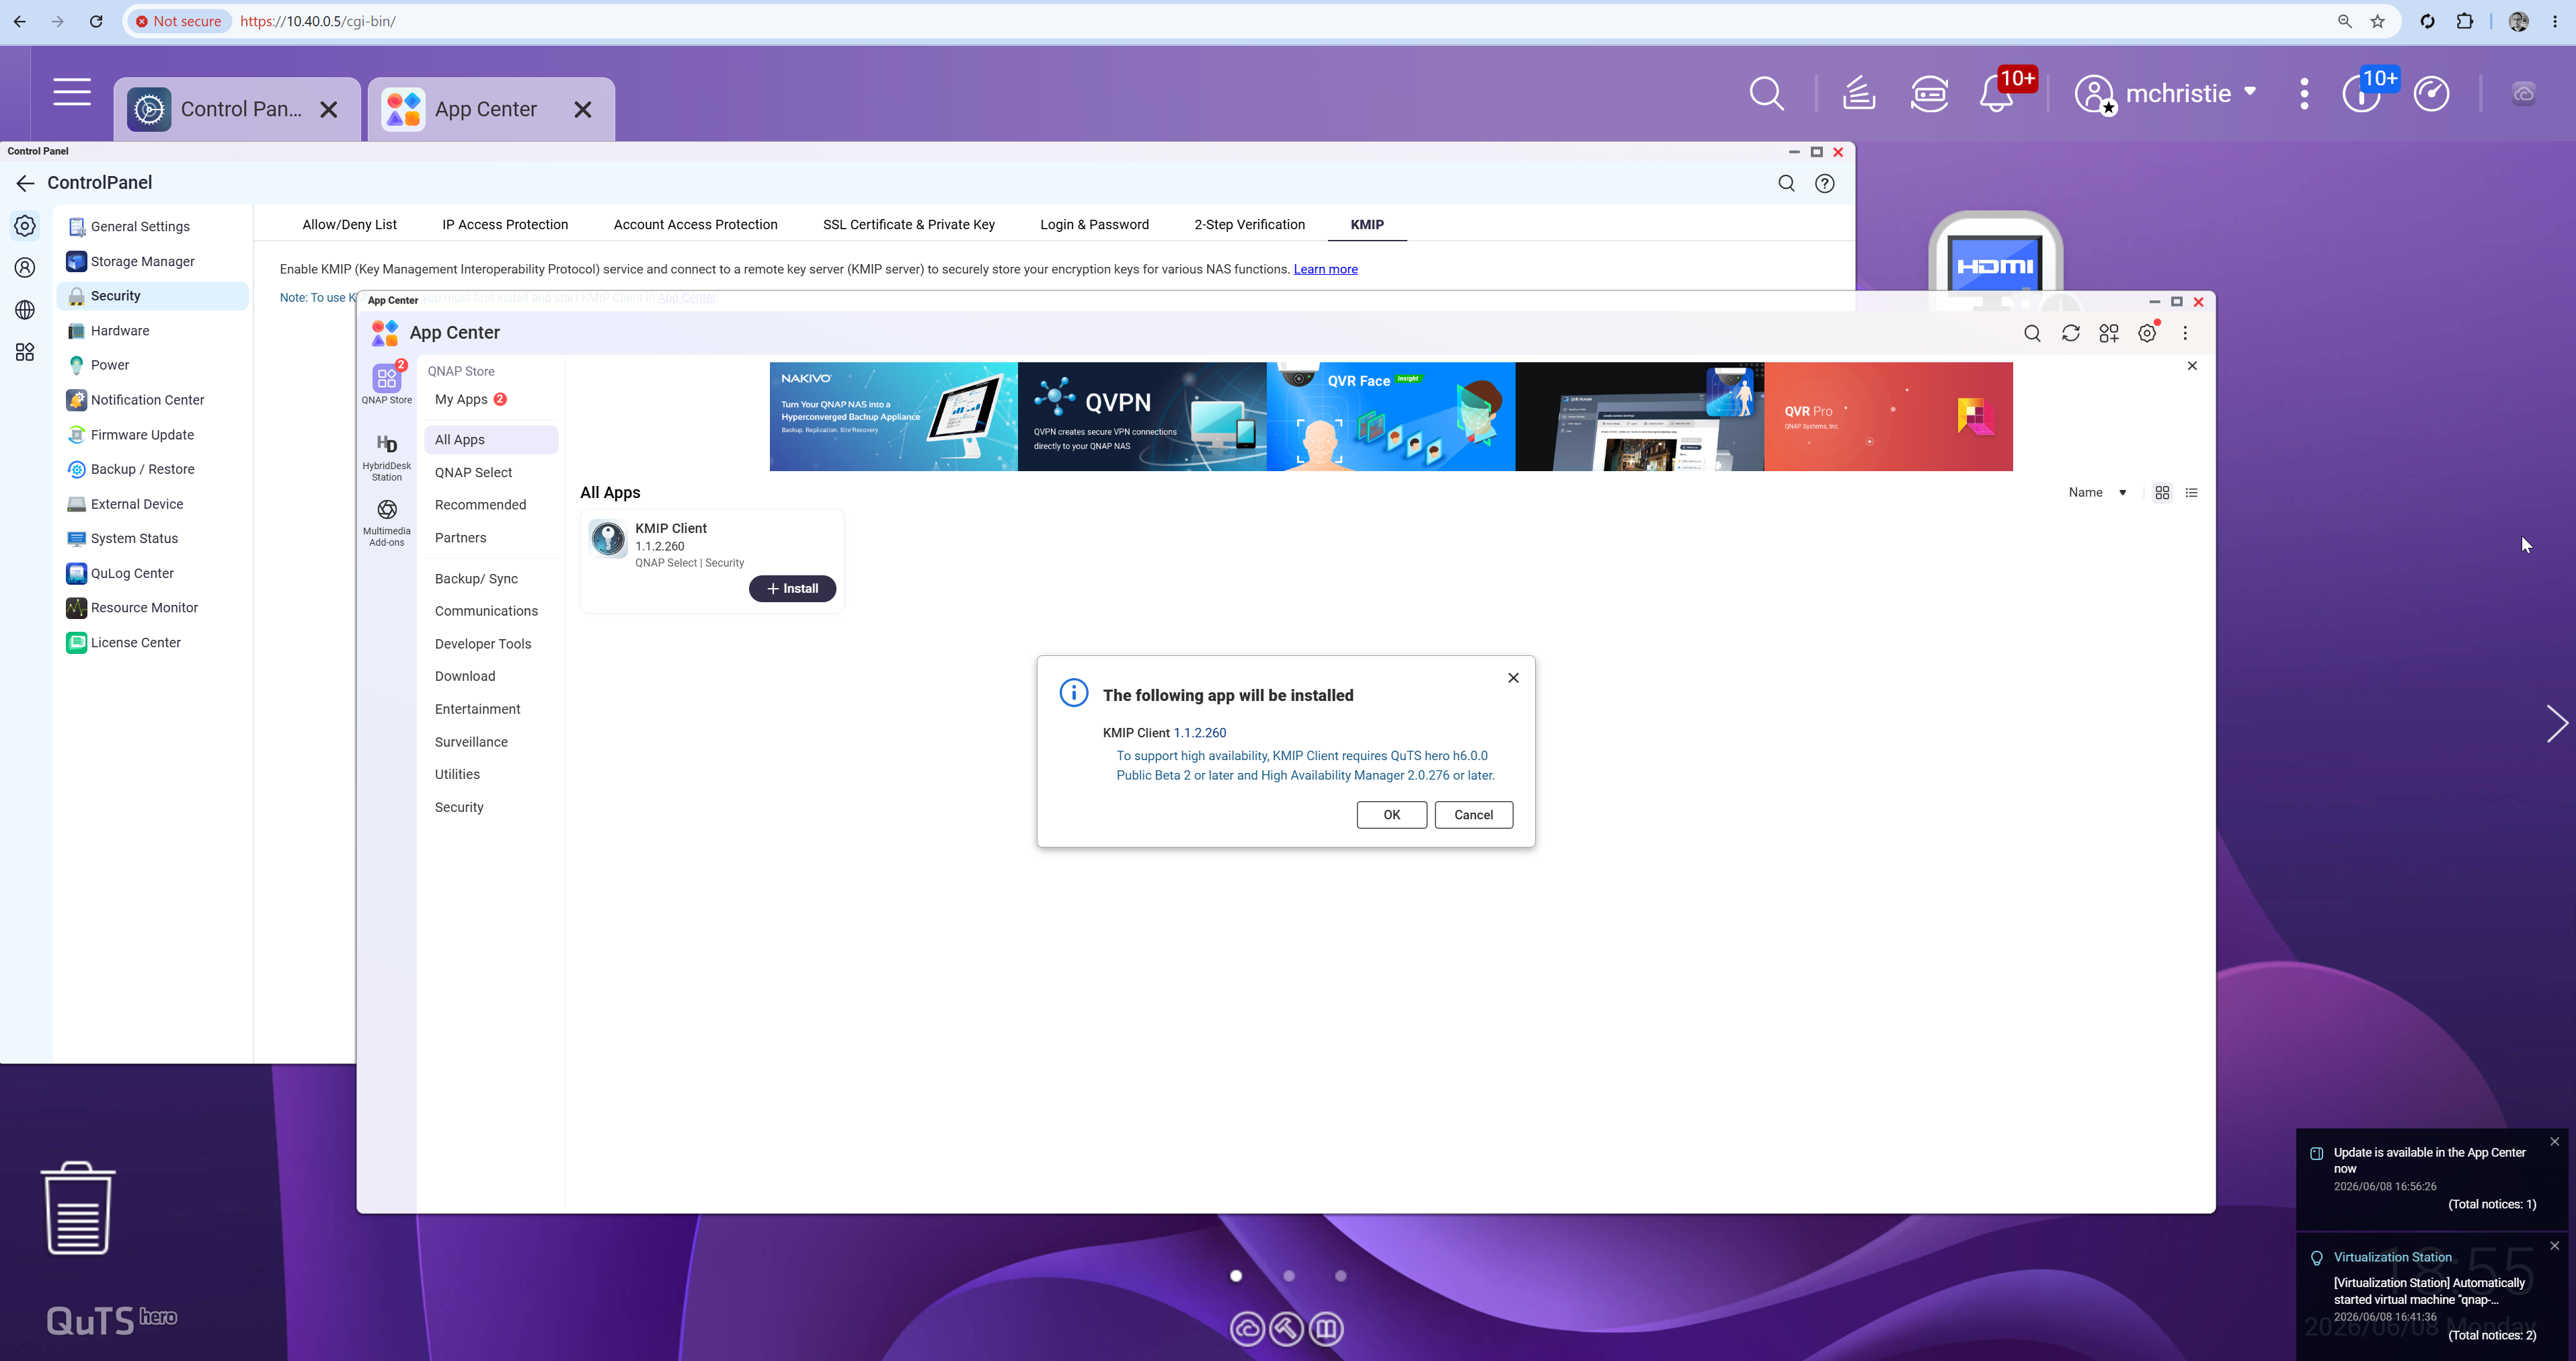Open the Network globe icon in Control Panel rail
The height and width of the screenshot is (1361, 2576).
pyautogui.click(x=25, y=310)
